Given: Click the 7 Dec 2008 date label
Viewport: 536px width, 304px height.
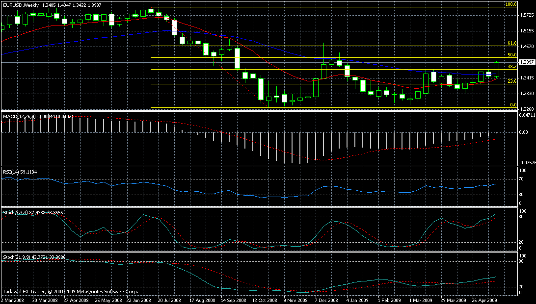Looking at the screenshot, I should [x=326, y=299].
